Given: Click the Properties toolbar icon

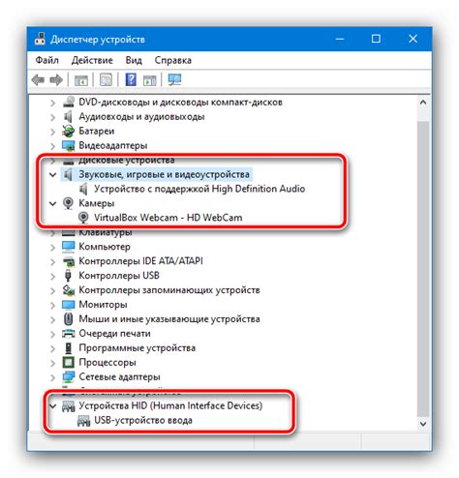Looking at the screenshot, I should [x=106, y=80].
